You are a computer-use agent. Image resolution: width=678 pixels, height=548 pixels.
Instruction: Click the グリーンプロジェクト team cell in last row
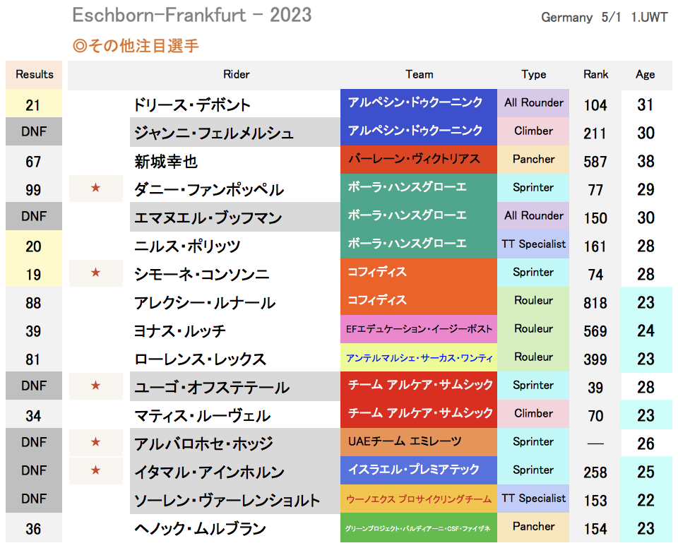pos(419,528)
